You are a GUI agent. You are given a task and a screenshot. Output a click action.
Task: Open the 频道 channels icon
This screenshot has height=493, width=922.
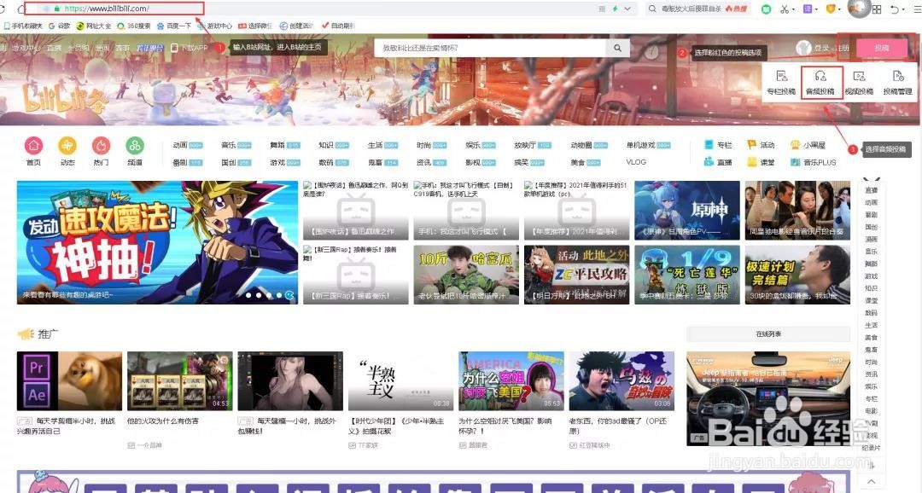click(135, 145)
